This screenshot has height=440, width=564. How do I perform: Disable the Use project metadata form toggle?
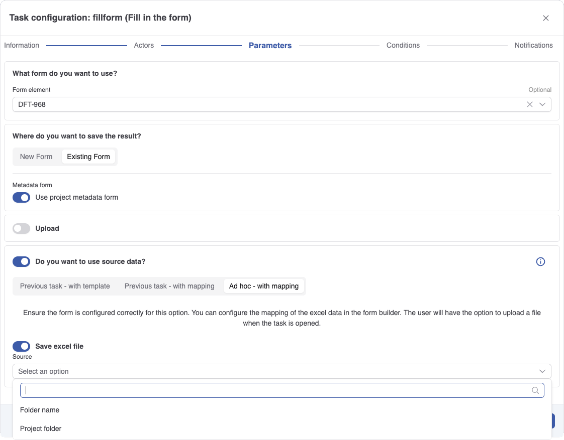pyautogui.click(x=21, y=197)
